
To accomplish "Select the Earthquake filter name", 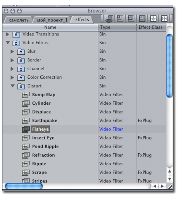I will tap(45, 121).
